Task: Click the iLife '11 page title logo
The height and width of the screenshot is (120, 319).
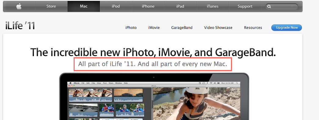Action: click(x=20, y=26)
